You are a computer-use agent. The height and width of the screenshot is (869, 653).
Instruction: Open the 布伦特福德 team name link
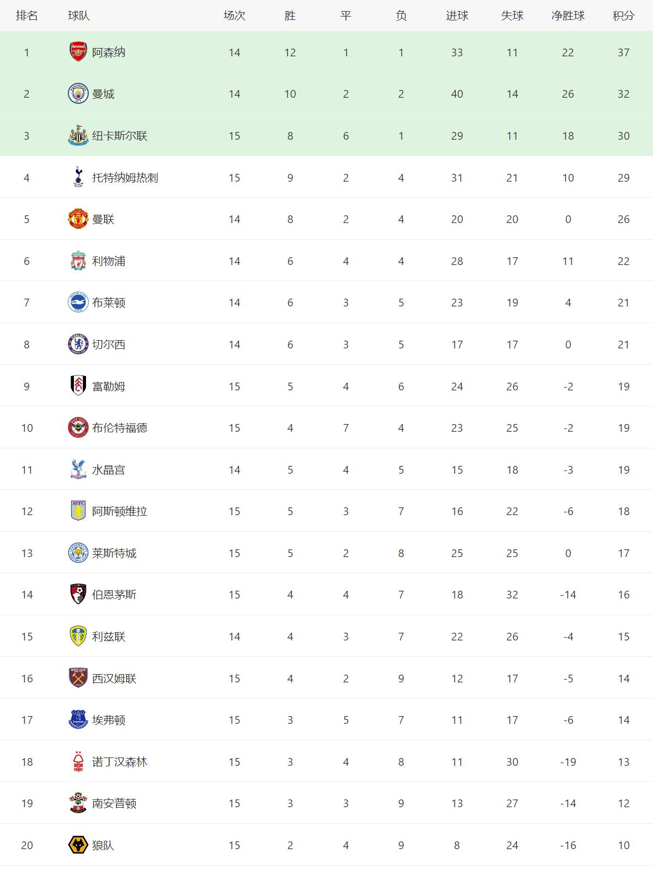[x=120, y=428]
